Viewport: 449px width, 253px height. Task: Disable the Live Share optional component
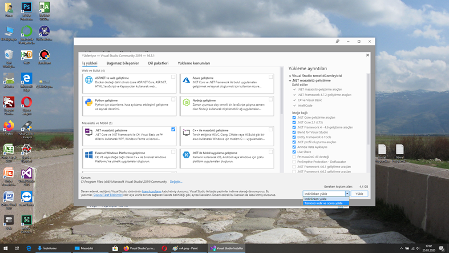(294, 152)
